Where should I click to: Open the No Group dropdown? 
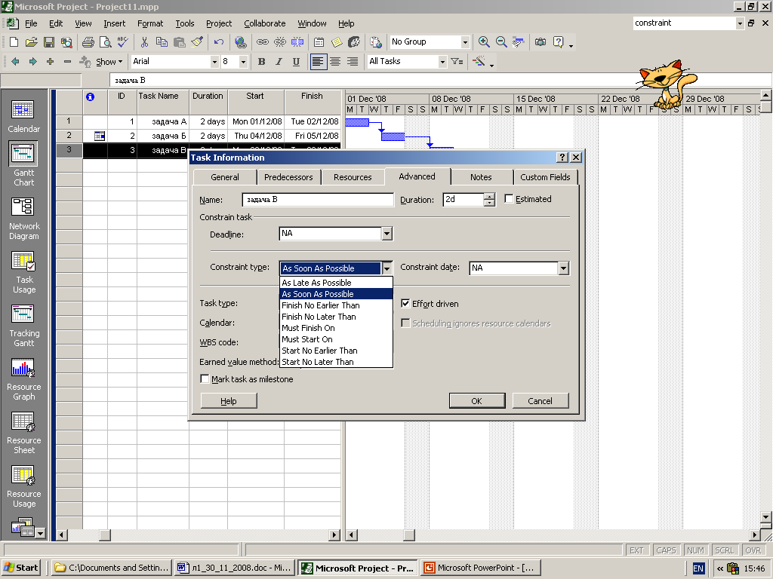pos(465,42)
